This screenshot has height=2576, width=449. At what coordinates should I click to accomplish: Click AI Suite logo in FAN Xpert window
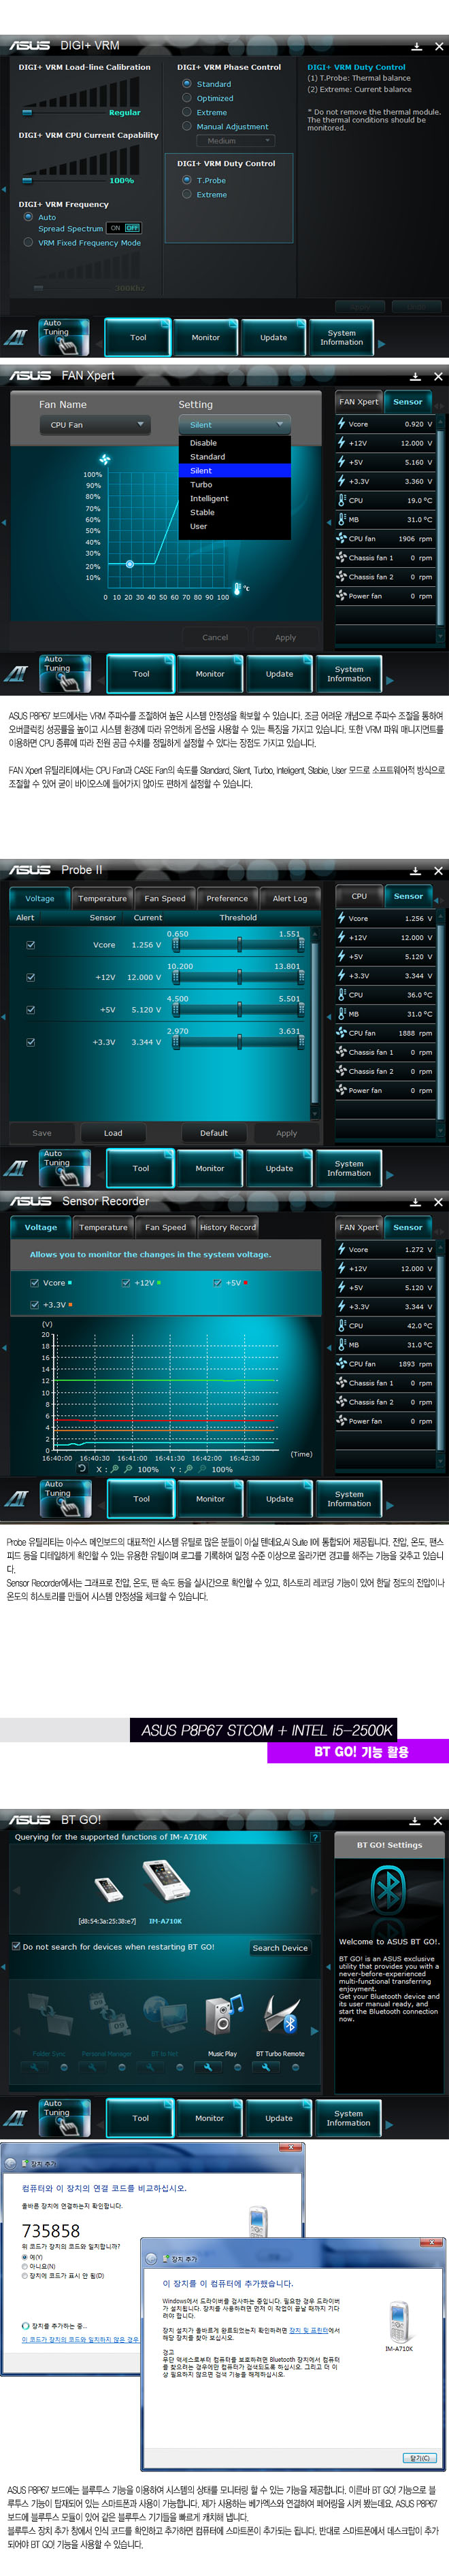point(16,674)
